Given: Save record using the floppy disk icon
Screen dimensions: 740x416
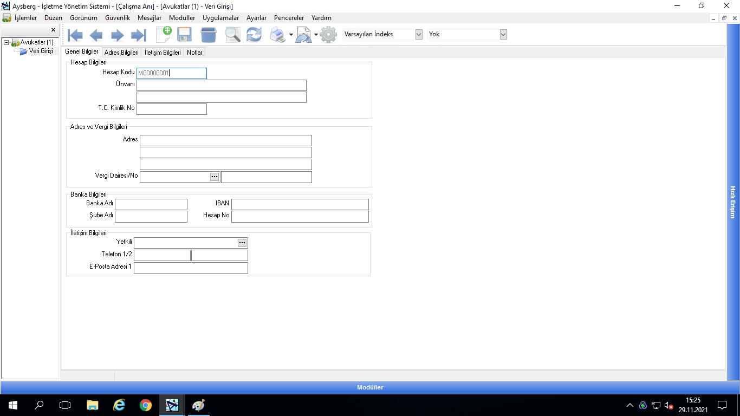Looking at the screenshot, I should [x=185, y=35].
